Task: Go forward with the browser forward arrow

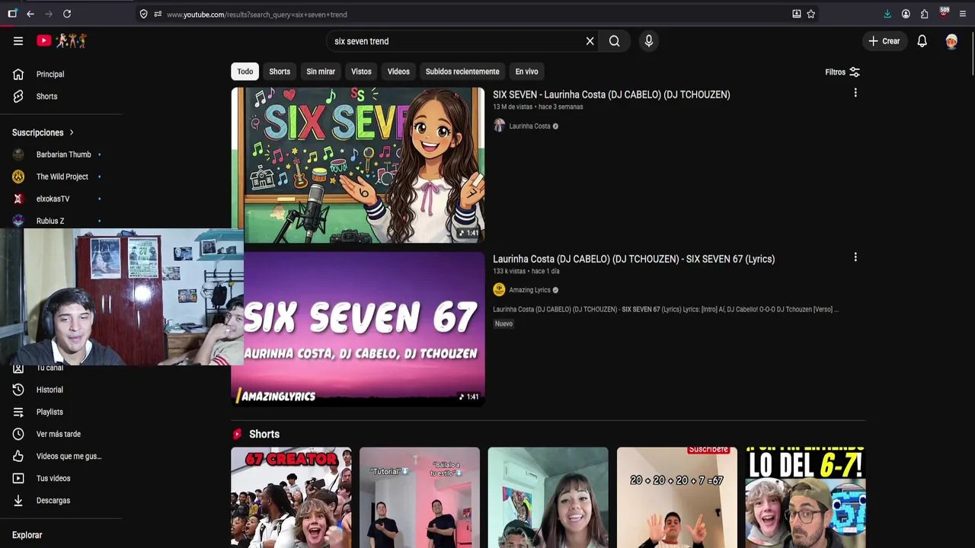Action: tap(49, 14)
